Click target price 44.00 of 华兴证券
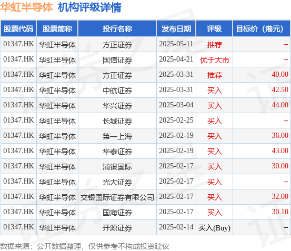Image resolution: width=291 pixels, height=251 pixels. tap(280, 105)
